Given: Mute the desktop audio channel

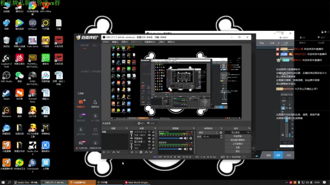Looking at the screenshot, I should tap(186, 149).
